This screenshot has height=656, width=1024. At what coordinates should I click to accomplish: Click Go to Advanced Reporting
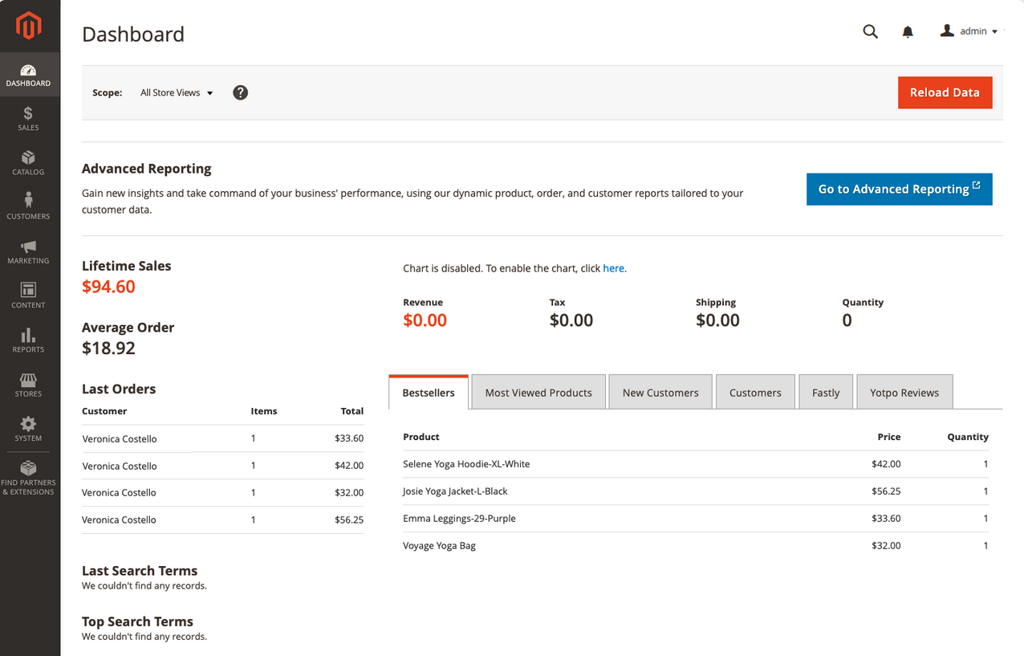(x=899, y=189)
